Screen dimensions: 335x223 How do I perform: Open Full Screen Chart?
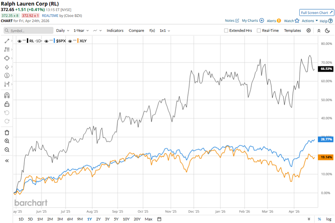(316, 12)
